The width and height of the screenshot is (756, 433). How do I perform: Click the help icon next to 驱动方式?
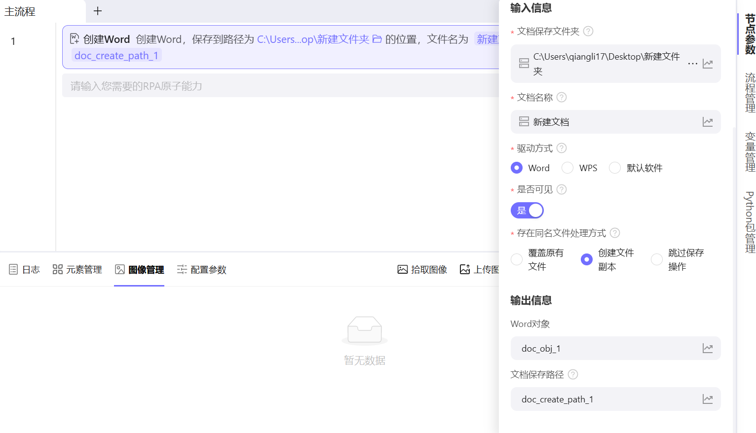coord(561,148)
